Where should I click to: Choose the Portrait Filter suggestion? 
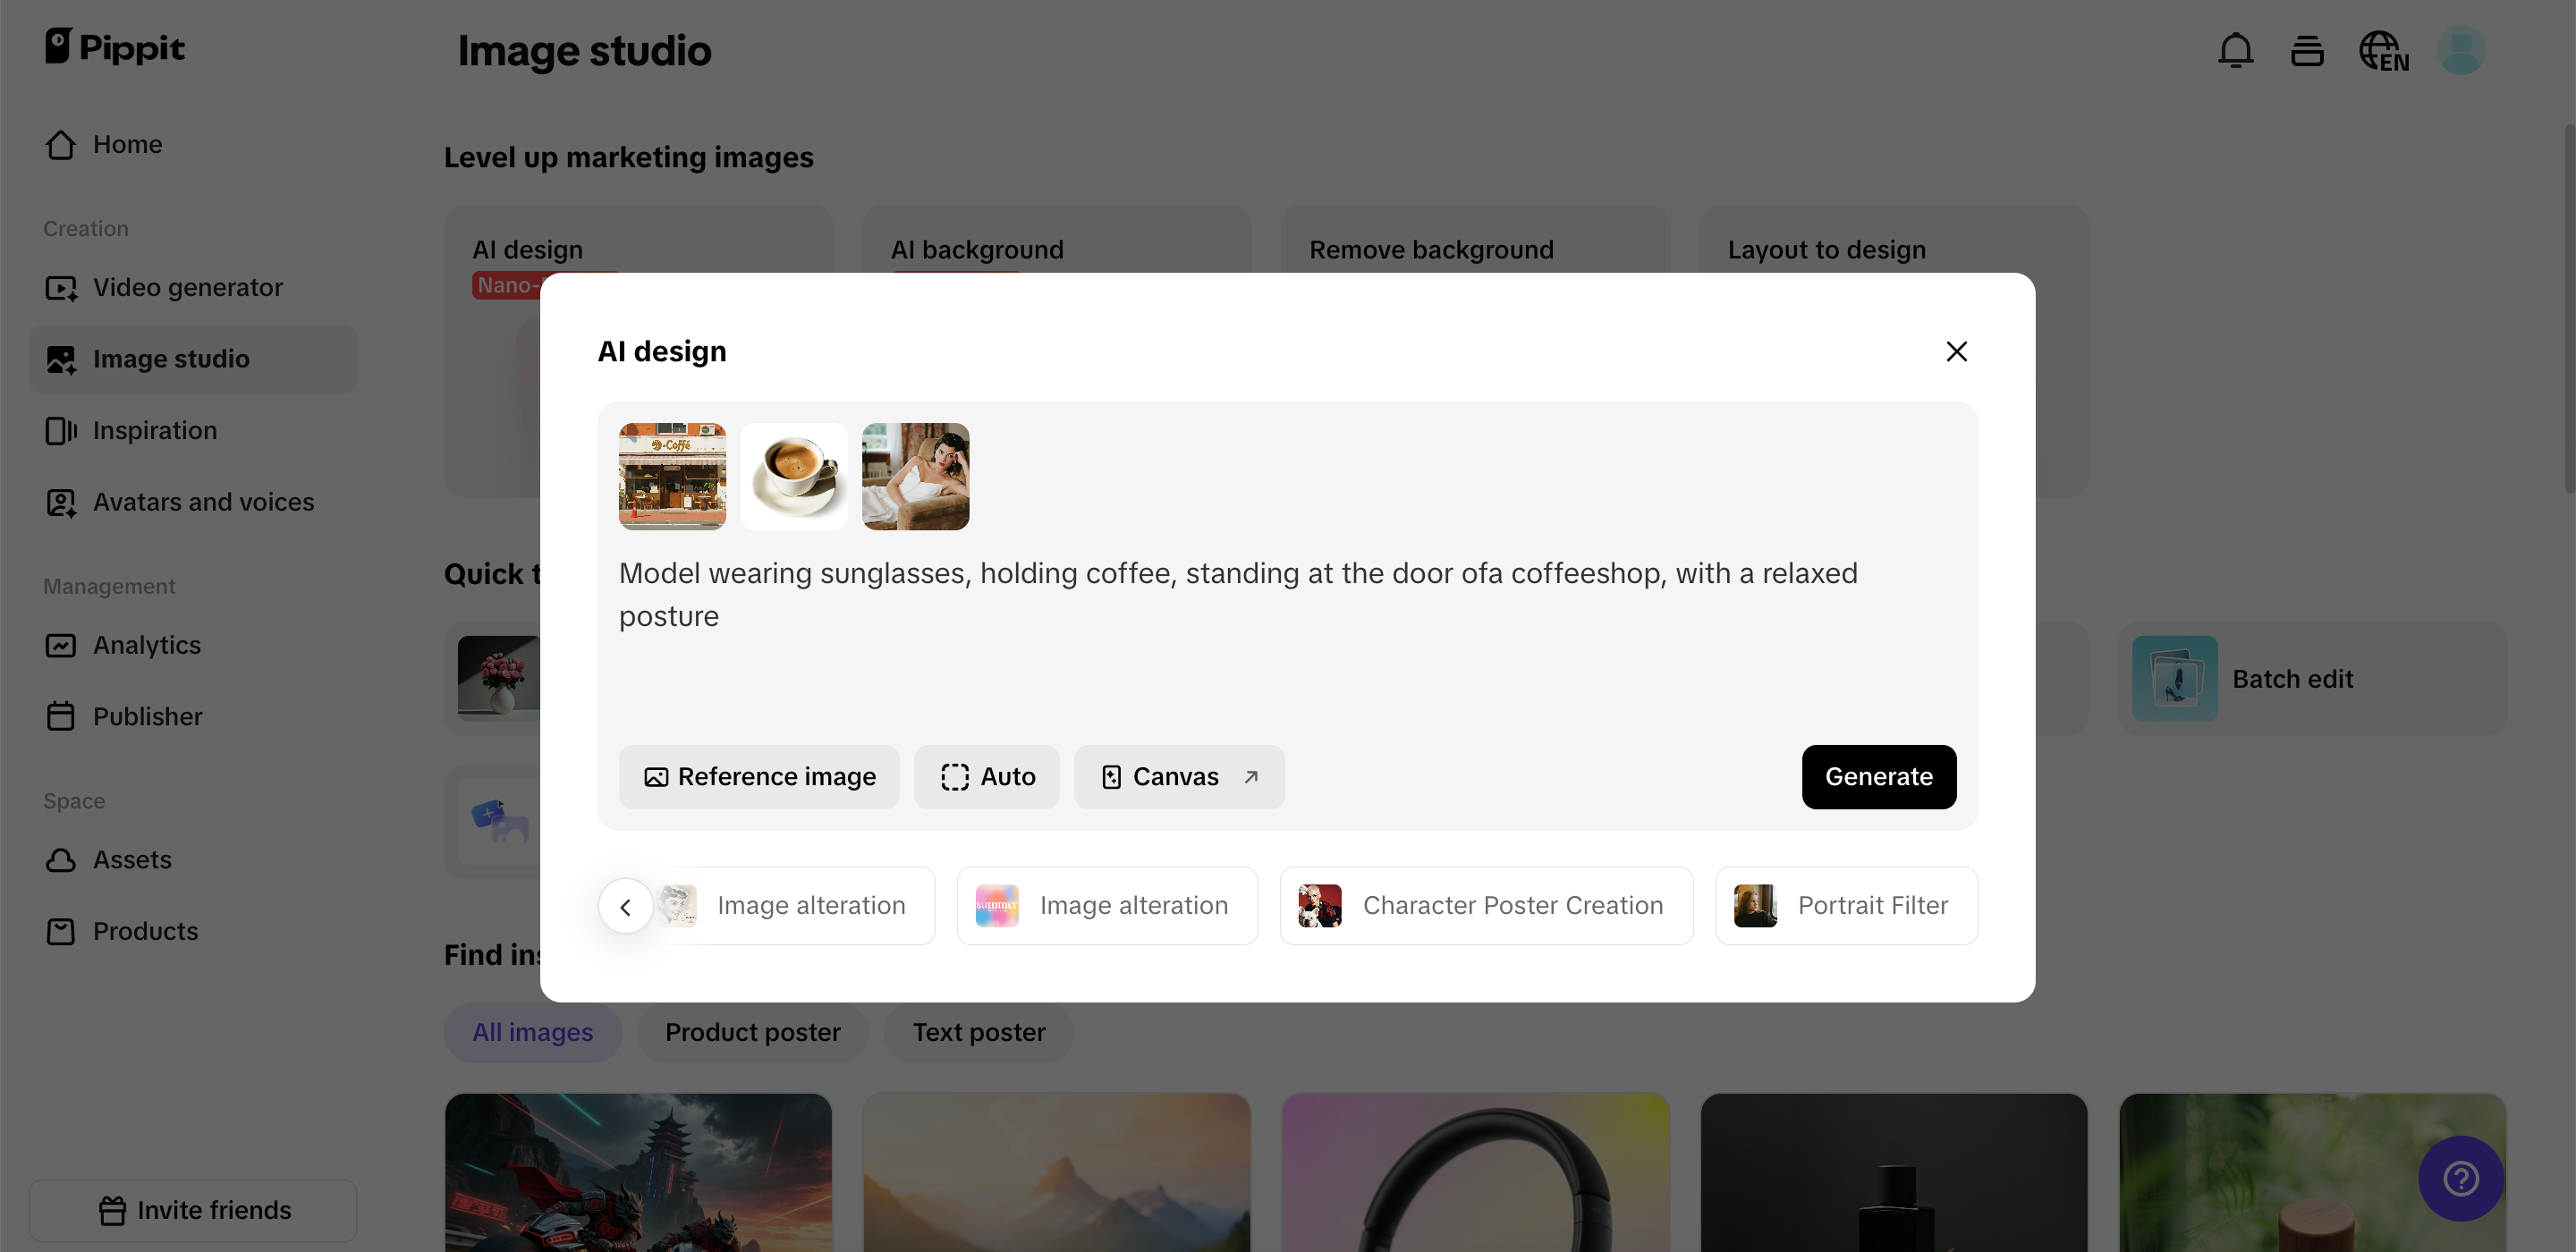point(1846,905)
